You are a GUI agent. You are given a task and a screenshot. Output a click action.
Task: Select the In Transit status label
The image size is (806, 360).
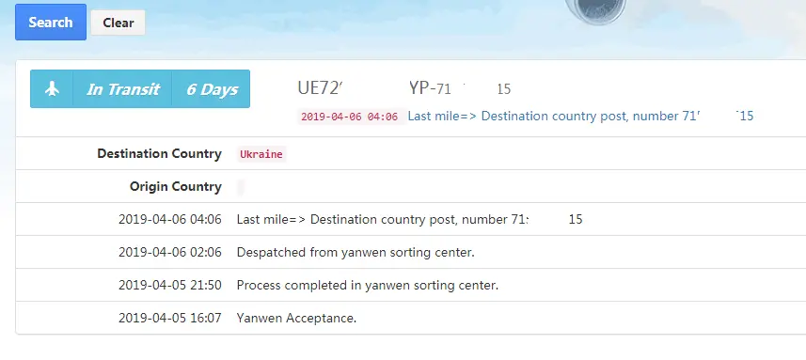122,89
